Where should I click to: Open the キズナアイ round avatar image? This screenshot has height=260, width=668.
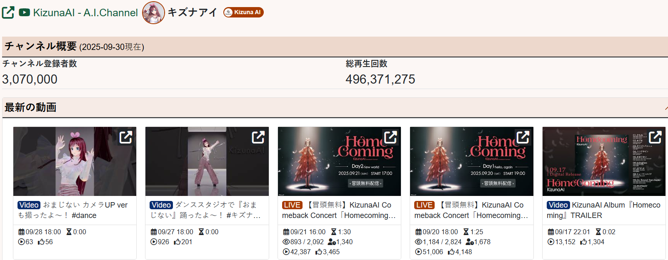[153, 12]
